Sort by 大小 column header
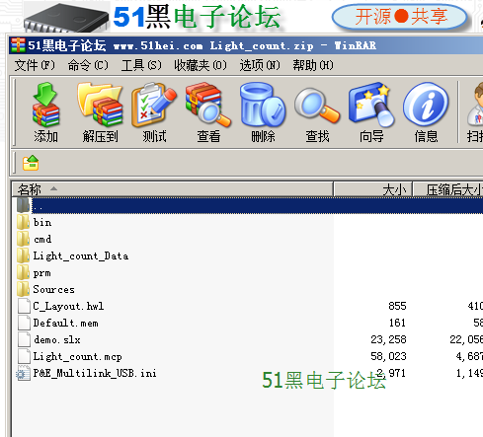The image size is (483, 437). [x=373, y=189]
